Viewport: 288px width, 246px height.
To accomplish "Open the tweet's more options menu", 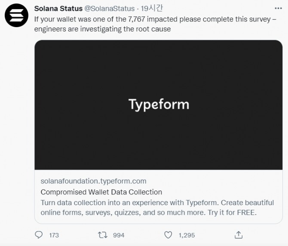I will [278, 9].
